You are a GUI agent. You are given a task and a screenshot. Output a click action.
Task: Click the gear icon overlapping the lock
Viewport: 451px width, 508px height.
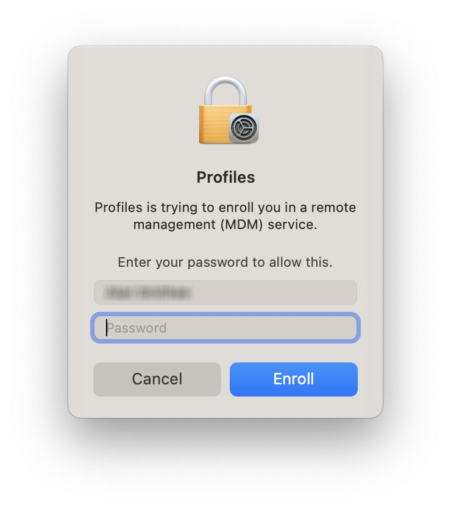coord(244,128)
